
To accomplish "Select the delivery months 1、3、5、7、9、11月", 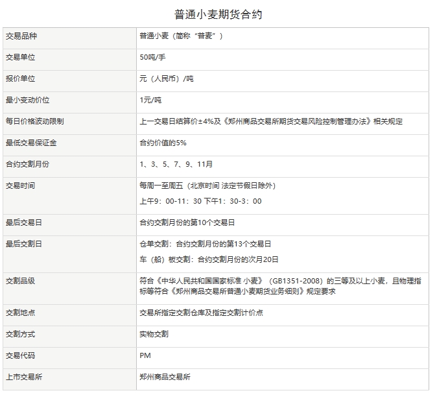I will (x=176, y=164).
